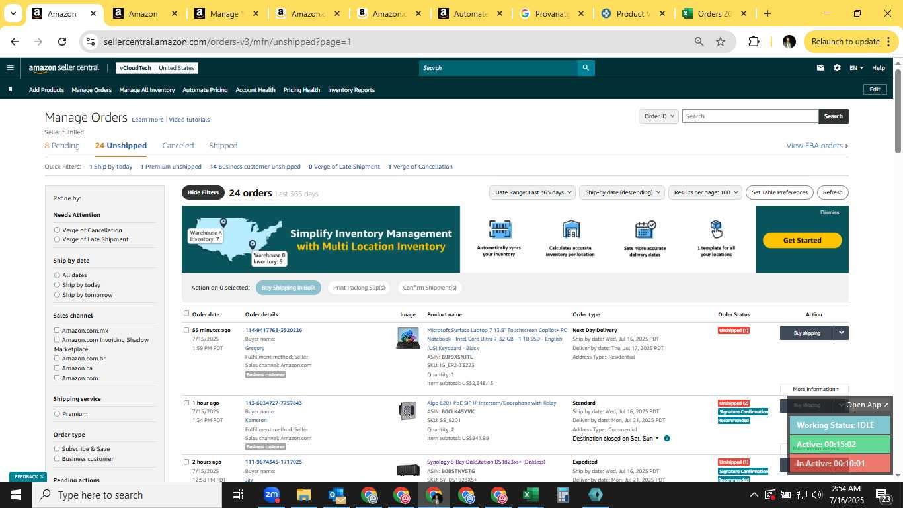Bookmark this page with star icon
Viewport: 903px width, 508px height.
tap(721, 42)
